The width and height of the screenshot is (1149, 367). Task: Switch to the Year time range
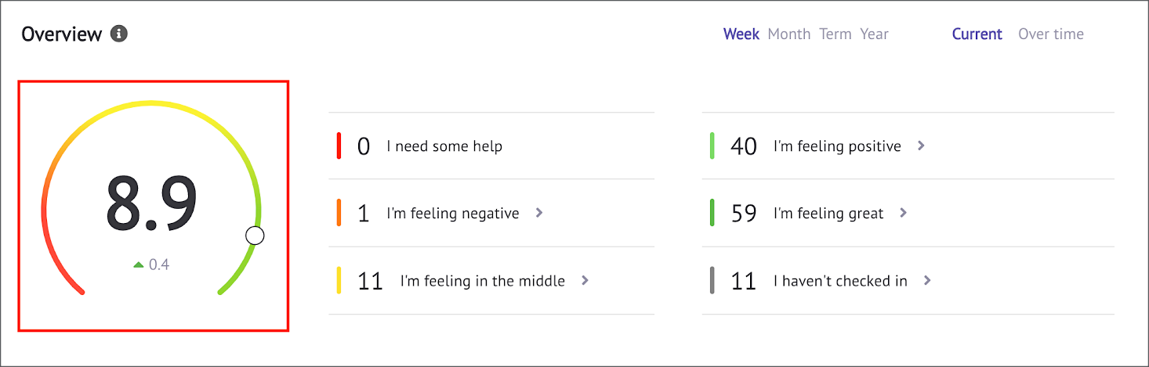pyautogui.click(x=875, y=34)
